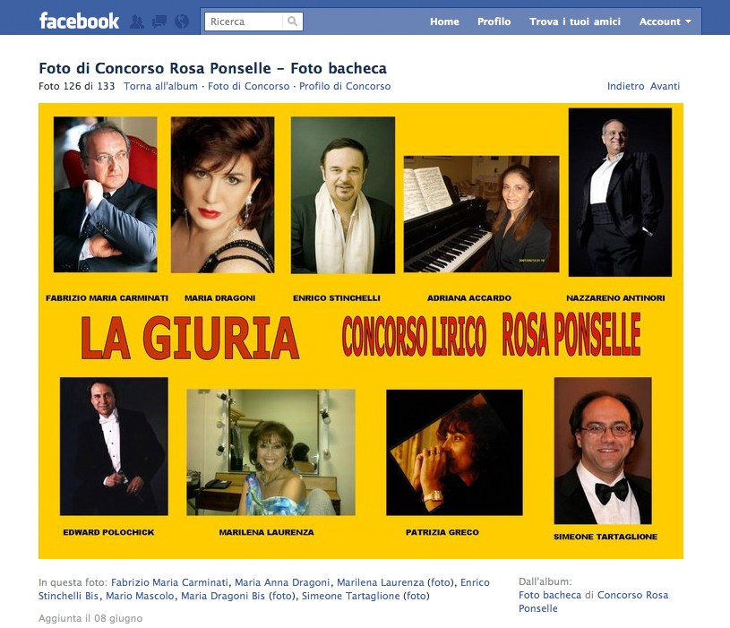Expand the Account dropdown menu
The image size is (730, 628).
[x=665, y=22]
